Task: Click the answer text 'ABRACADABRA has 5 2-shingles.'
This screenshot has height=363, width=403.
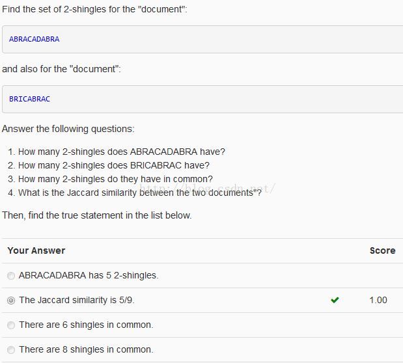Action: [x=89, y=275]
